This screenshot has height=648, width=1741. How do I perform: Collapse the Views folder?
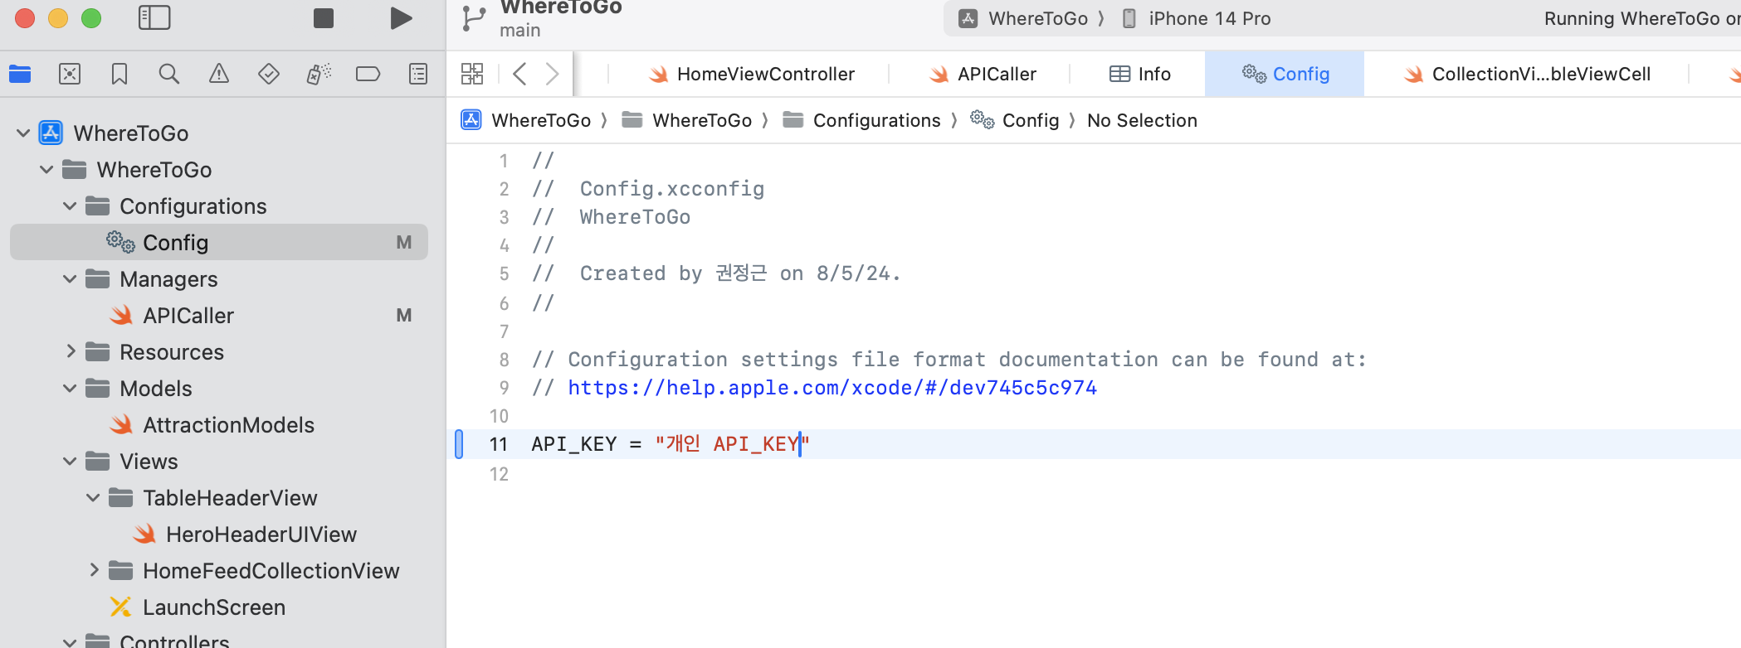(70, 461)
